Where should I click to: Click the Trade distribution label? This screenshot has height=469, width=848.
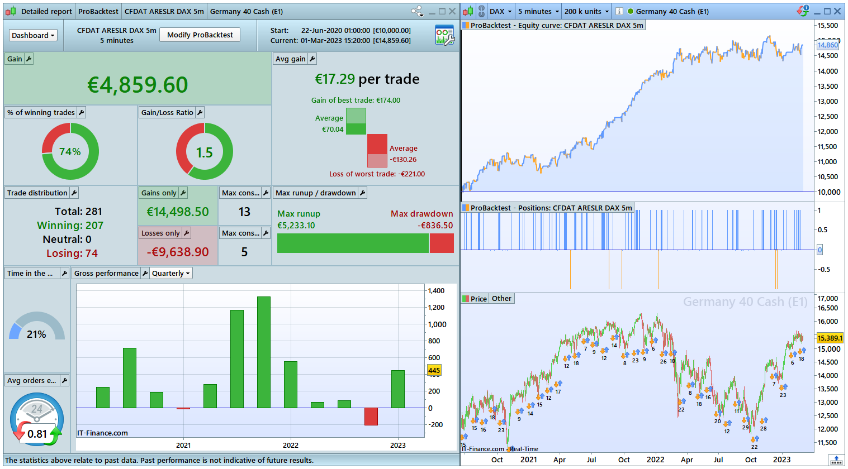37,193
